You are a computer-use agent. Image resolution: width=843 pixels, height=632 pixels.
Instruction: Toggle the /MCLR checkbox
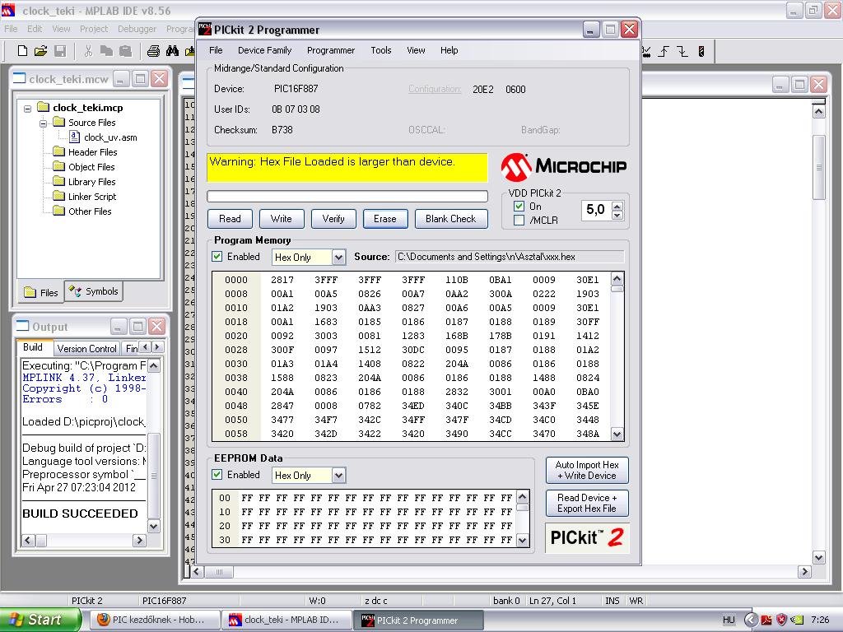(519, 220)
